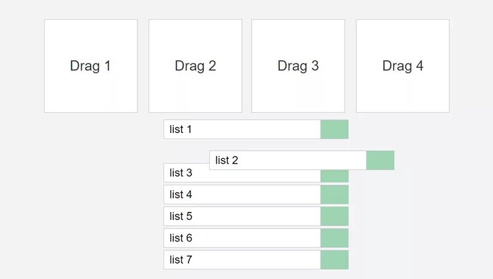Click the list 5 item text
493x279 pixels.
(181, 216)
